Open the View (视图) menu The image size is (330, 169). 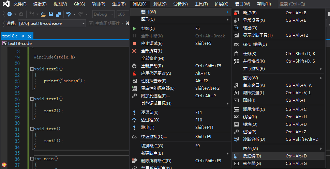[60, 4]
